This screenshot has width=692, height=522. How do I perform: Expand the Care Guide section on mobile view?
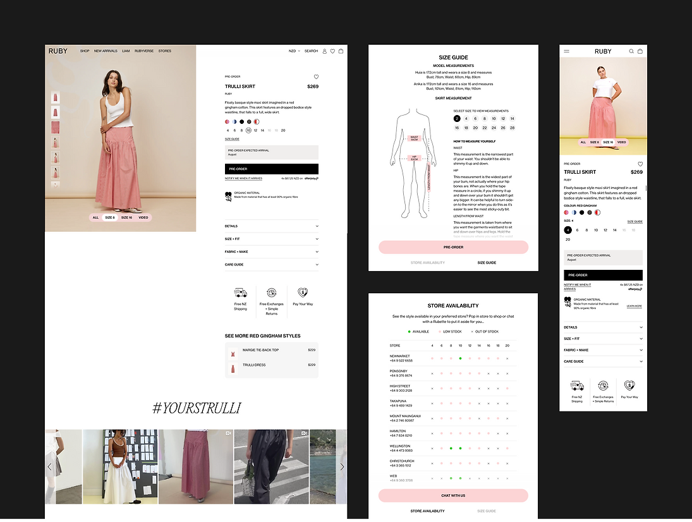603,361
